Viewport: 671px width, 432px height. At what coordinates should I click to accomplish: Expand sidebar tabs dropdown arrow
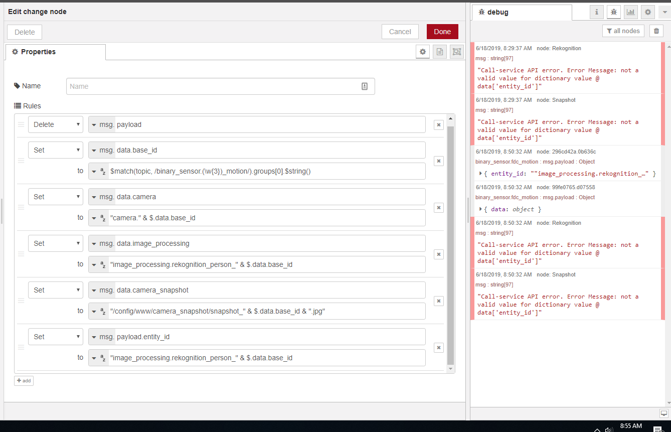click(664, 12)
